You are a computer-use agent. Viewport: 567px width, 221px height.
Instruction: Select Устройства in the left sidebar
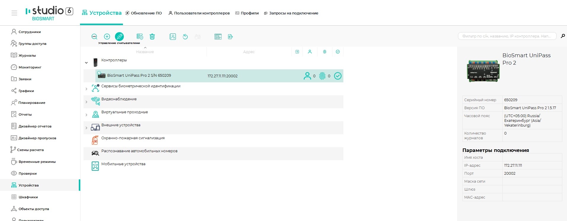[x=40, y=185]
